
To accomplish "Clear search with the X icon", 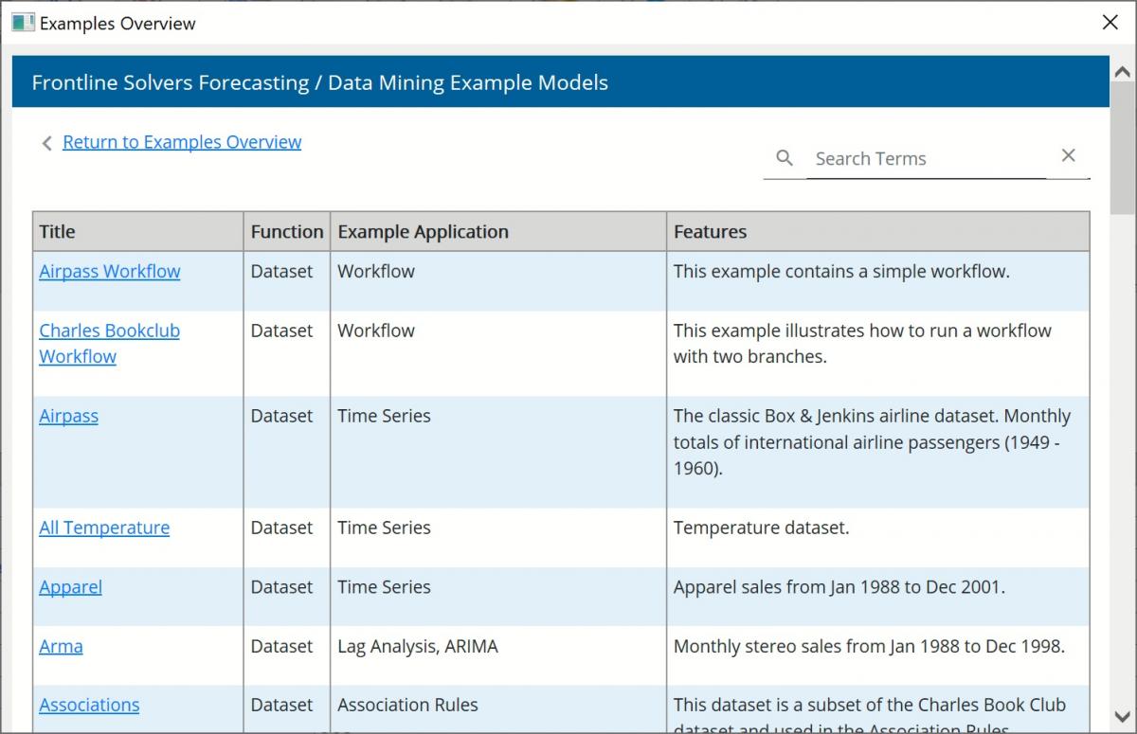I will (1068, 156).
